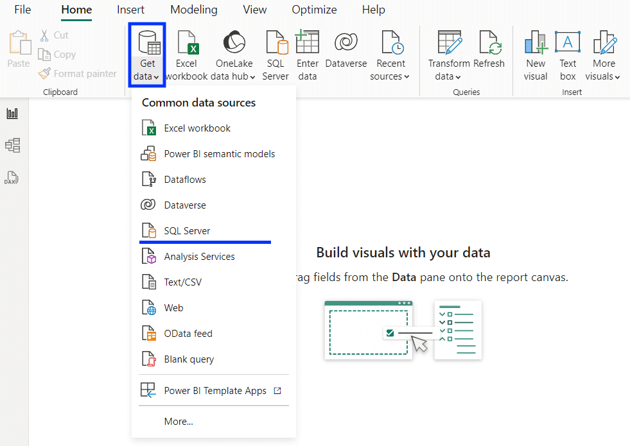Click the Power BI Template Apps icon
This screenshot has width=630, height=446.
coord(148,390)
